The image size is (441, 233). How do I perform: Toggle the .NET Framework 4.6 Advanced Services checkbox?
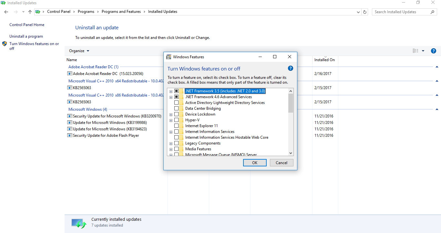pos(176,97)
